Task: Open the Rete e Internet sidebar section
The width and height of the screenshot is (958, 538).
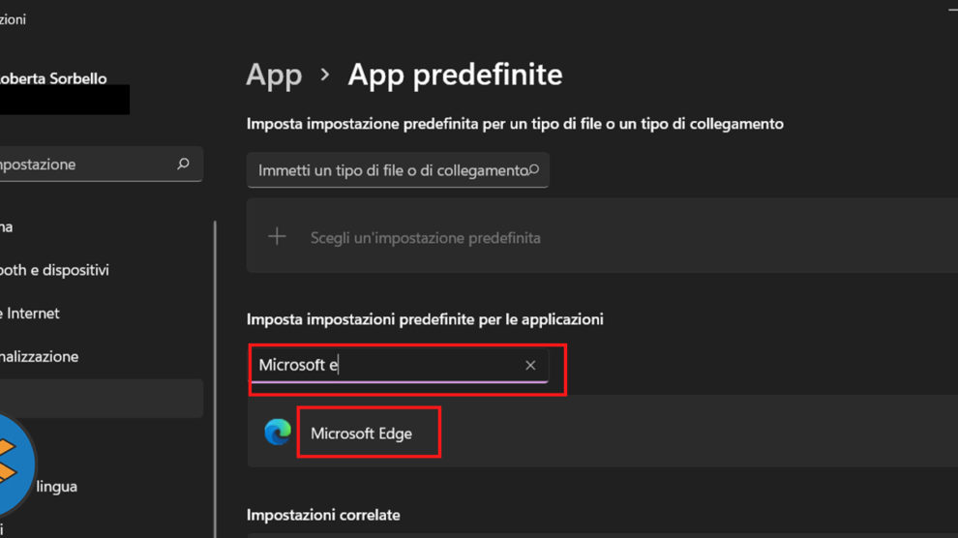Action: click(x=33, y=314)
